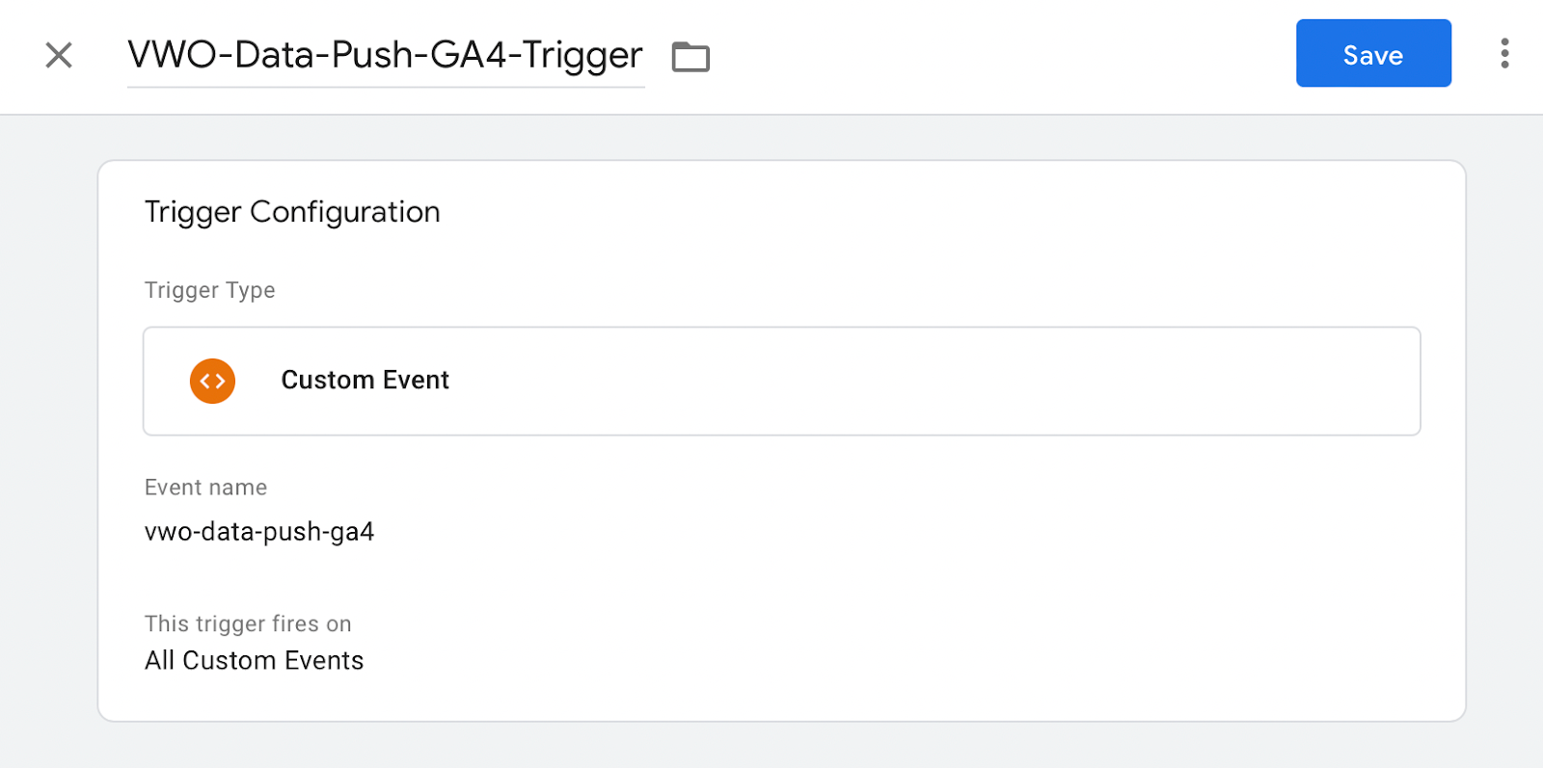Click the This trigger fires on label
The image size is (1543, 768).
pos(248,623)
